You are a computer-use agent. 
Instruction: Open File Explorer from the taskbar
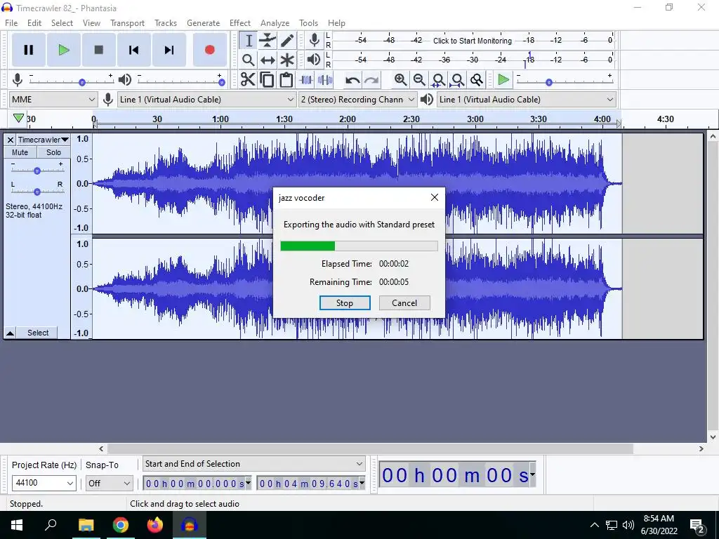click(x=86, y=524)
